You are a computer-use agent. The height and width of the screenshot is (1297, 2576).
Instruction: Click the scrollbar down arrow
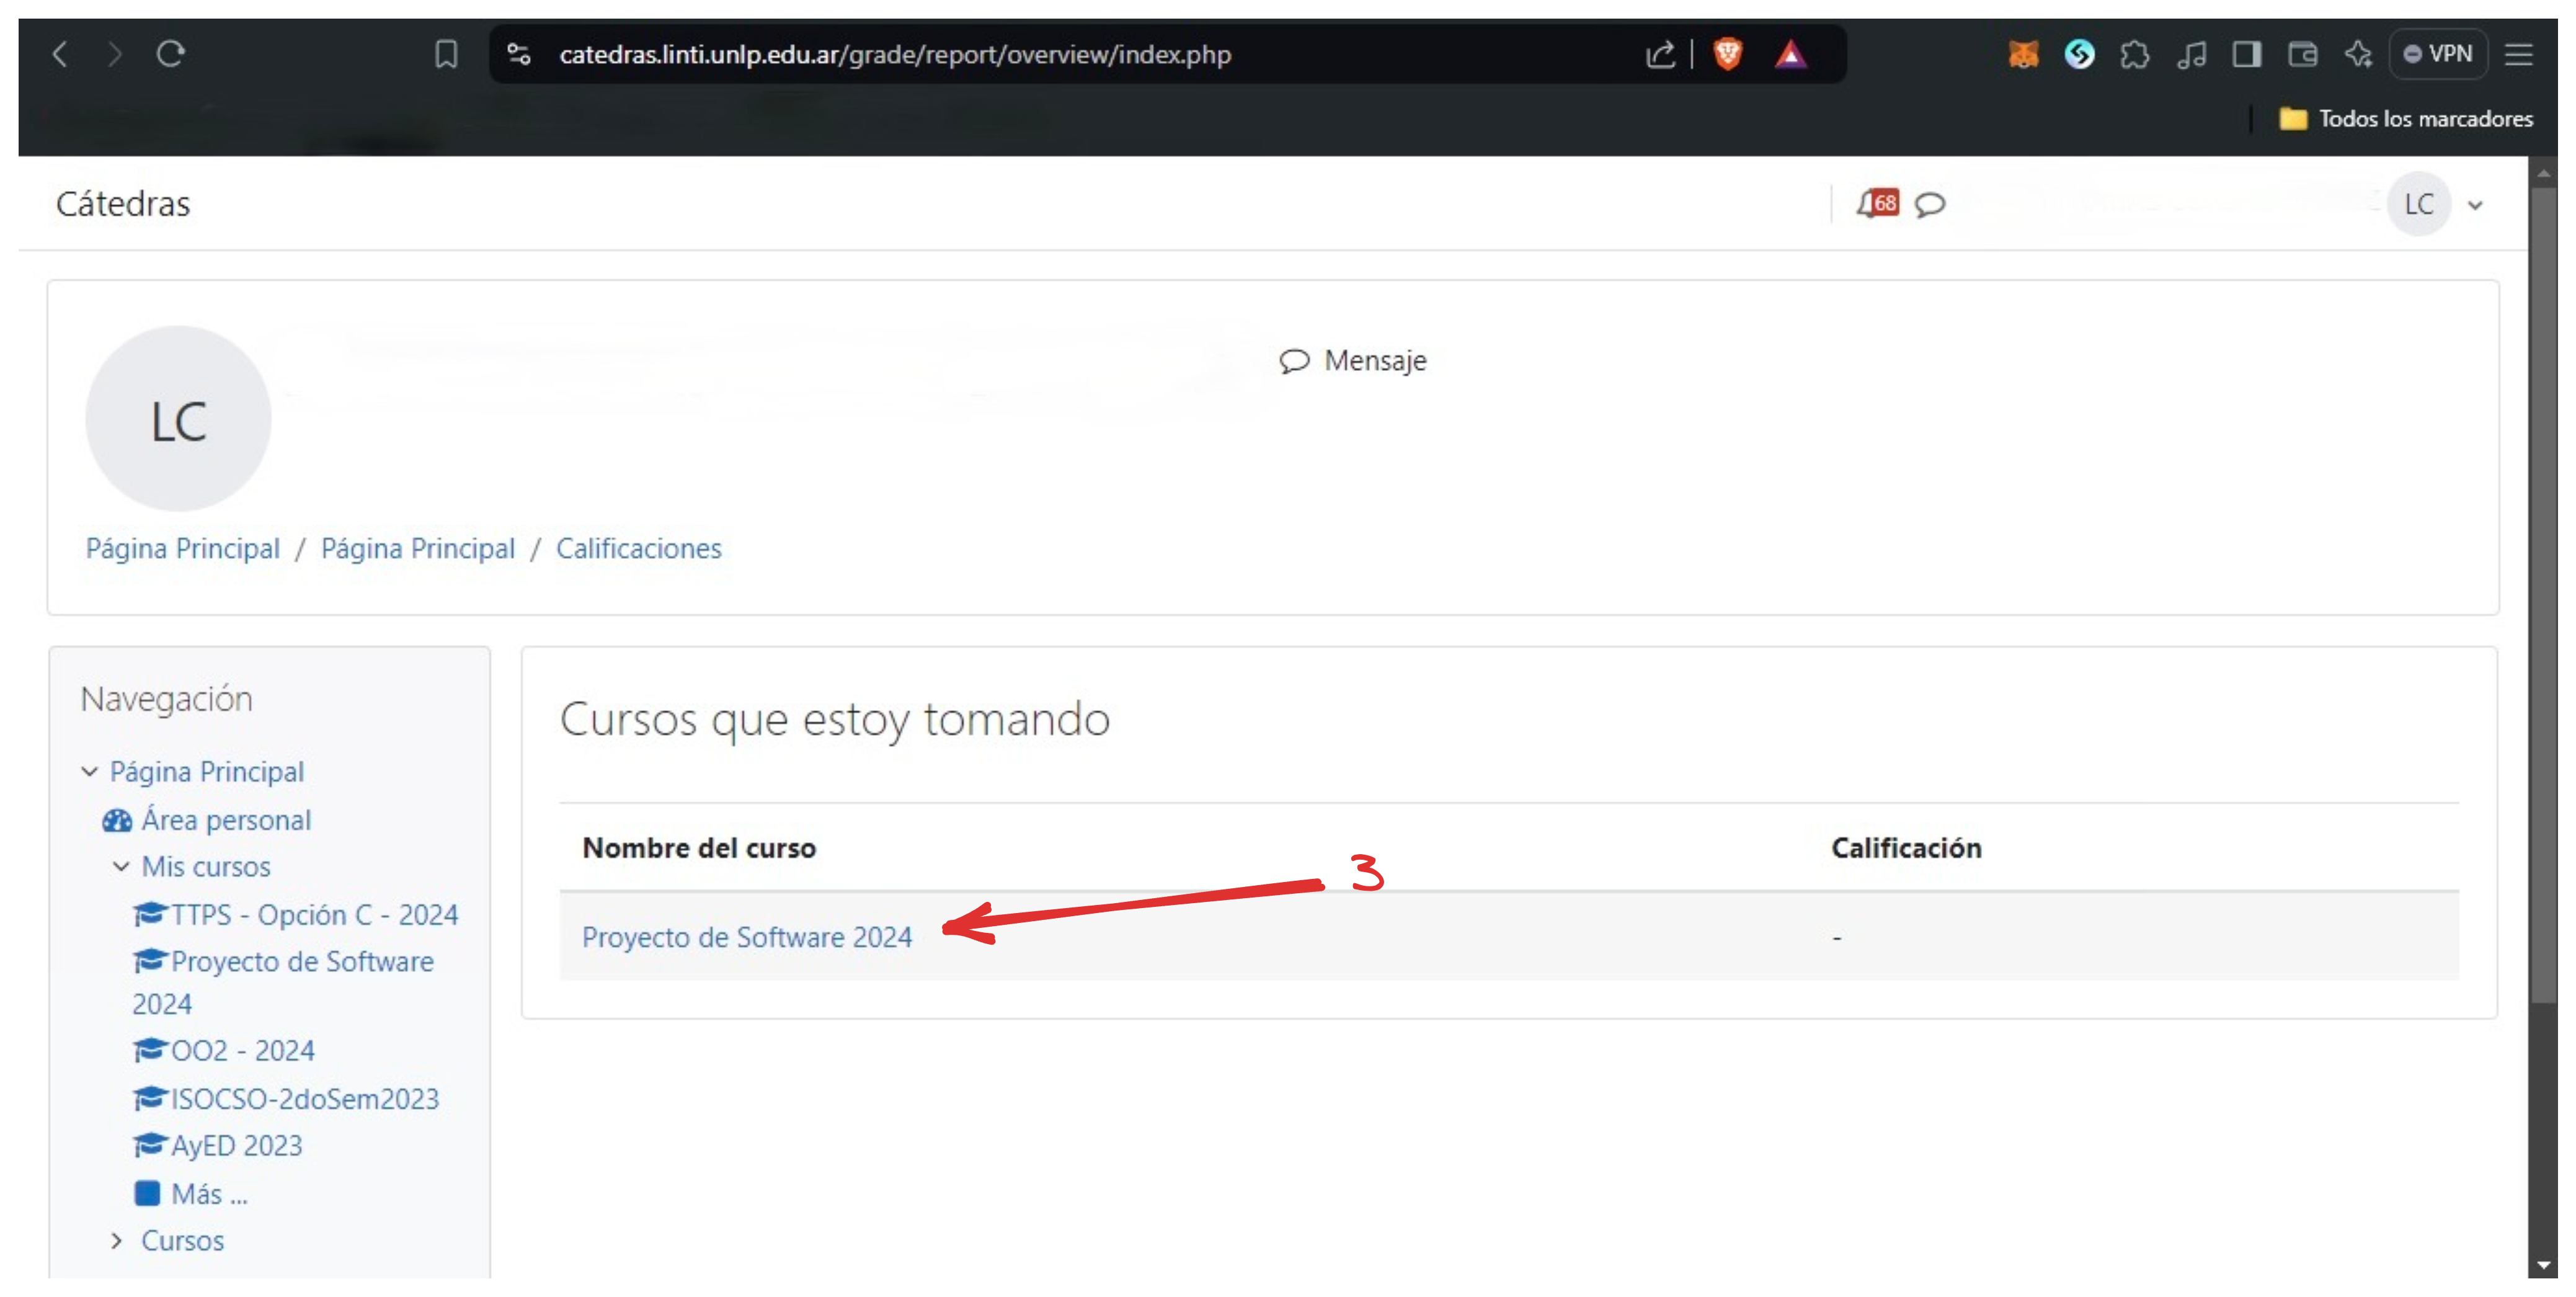pyautogui.click(x=2543, y=1265)
